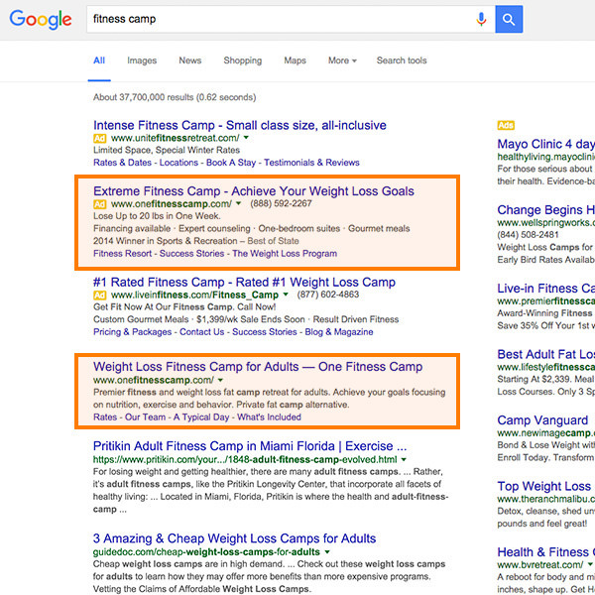Open the Success Stories sitelink under Extreme Fitness Camp

[191, 254]
